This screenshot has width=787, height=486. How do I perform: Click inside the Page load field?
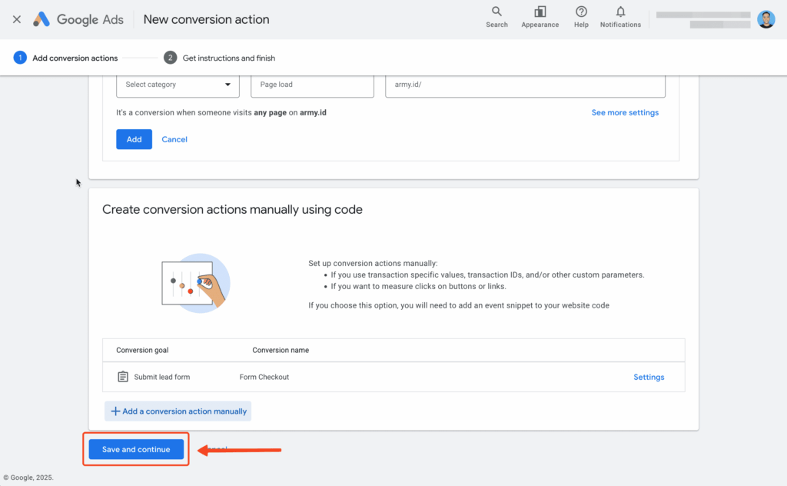(311, 84)
